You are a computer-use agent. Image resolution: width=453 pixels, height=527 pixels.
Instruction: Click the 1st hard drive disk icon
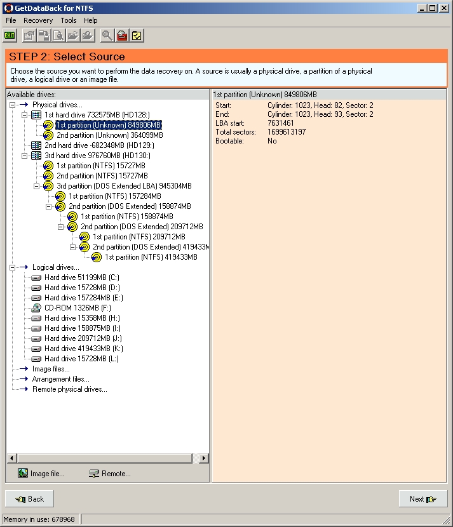coord(36,115)
